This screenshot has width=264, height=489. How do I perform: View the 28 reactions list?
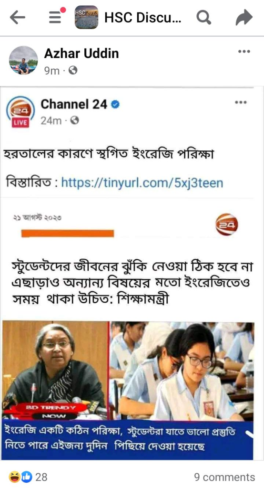tap(41, 477)
